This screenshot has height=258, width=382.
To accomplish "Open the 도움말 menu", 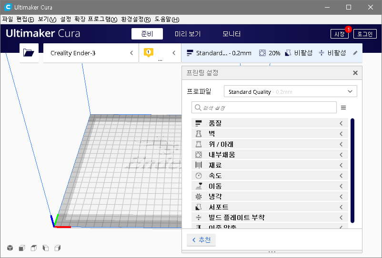I will (x=167, y=19).
